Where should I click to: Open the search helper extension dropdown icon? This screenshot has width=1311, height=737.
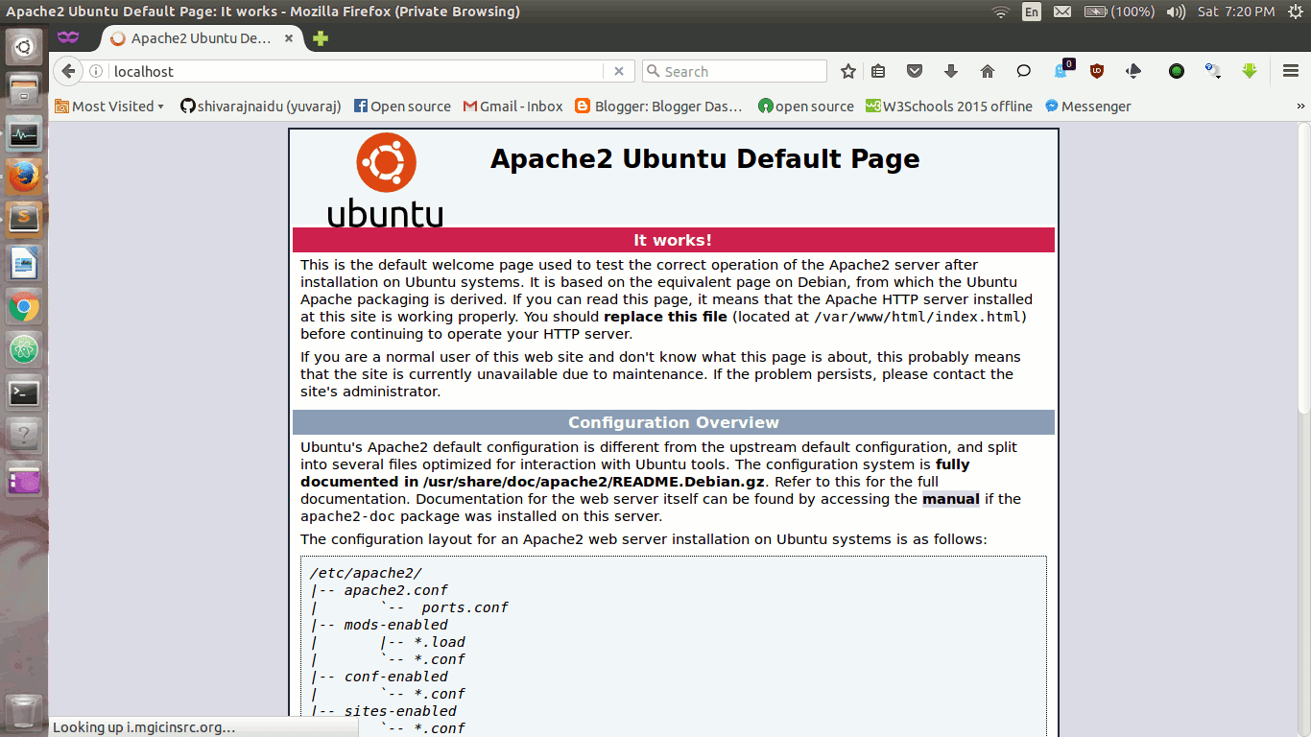[1212, 71]
